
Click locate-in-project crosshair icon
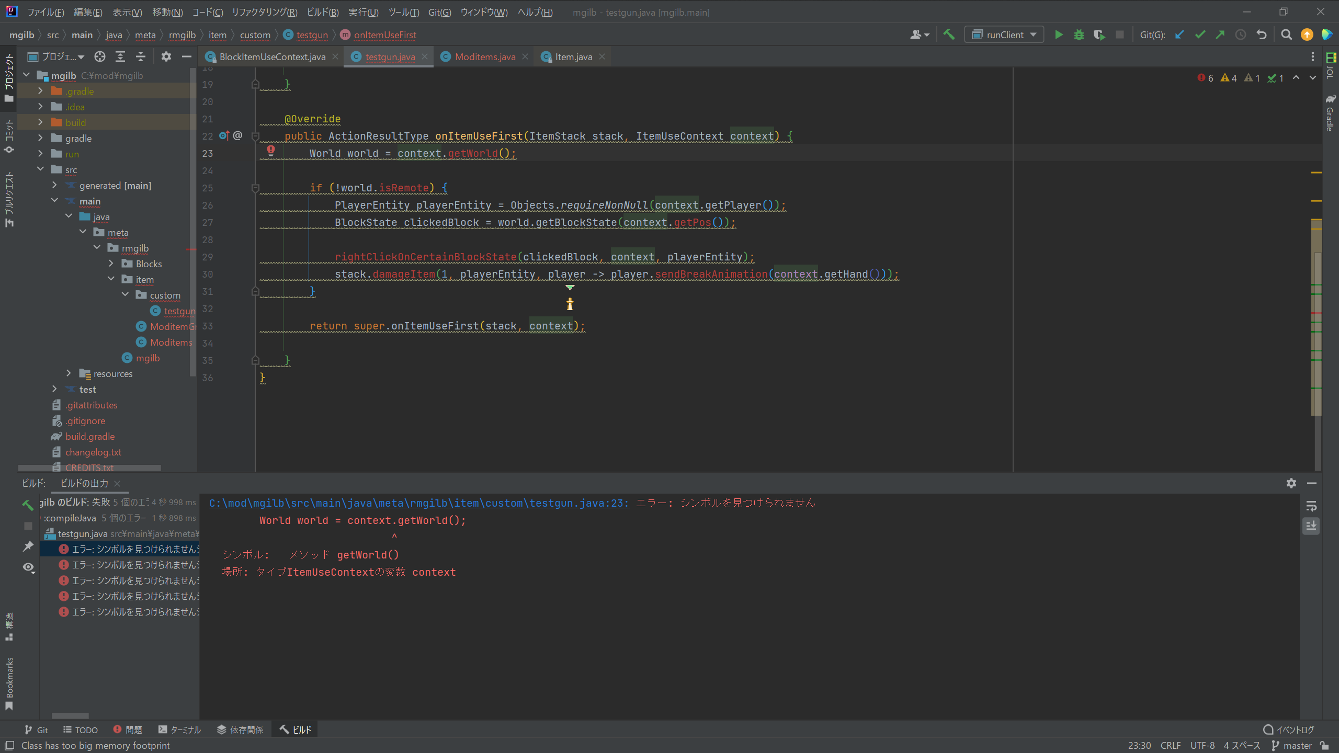(100, 56)
